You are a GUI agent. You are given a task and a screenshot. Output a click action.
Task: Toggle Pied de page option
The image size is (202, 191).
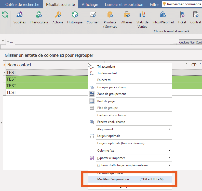click(x=106, y=101)
